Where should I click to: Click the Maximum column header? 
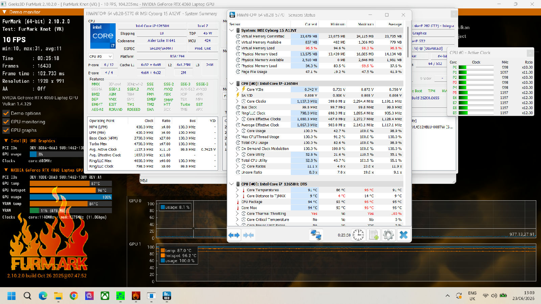(x=366, y=24)
